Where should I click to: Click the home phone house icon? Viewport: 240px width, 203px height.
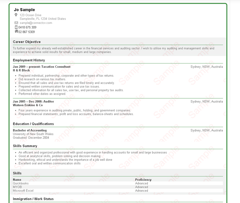click(16, 31)
